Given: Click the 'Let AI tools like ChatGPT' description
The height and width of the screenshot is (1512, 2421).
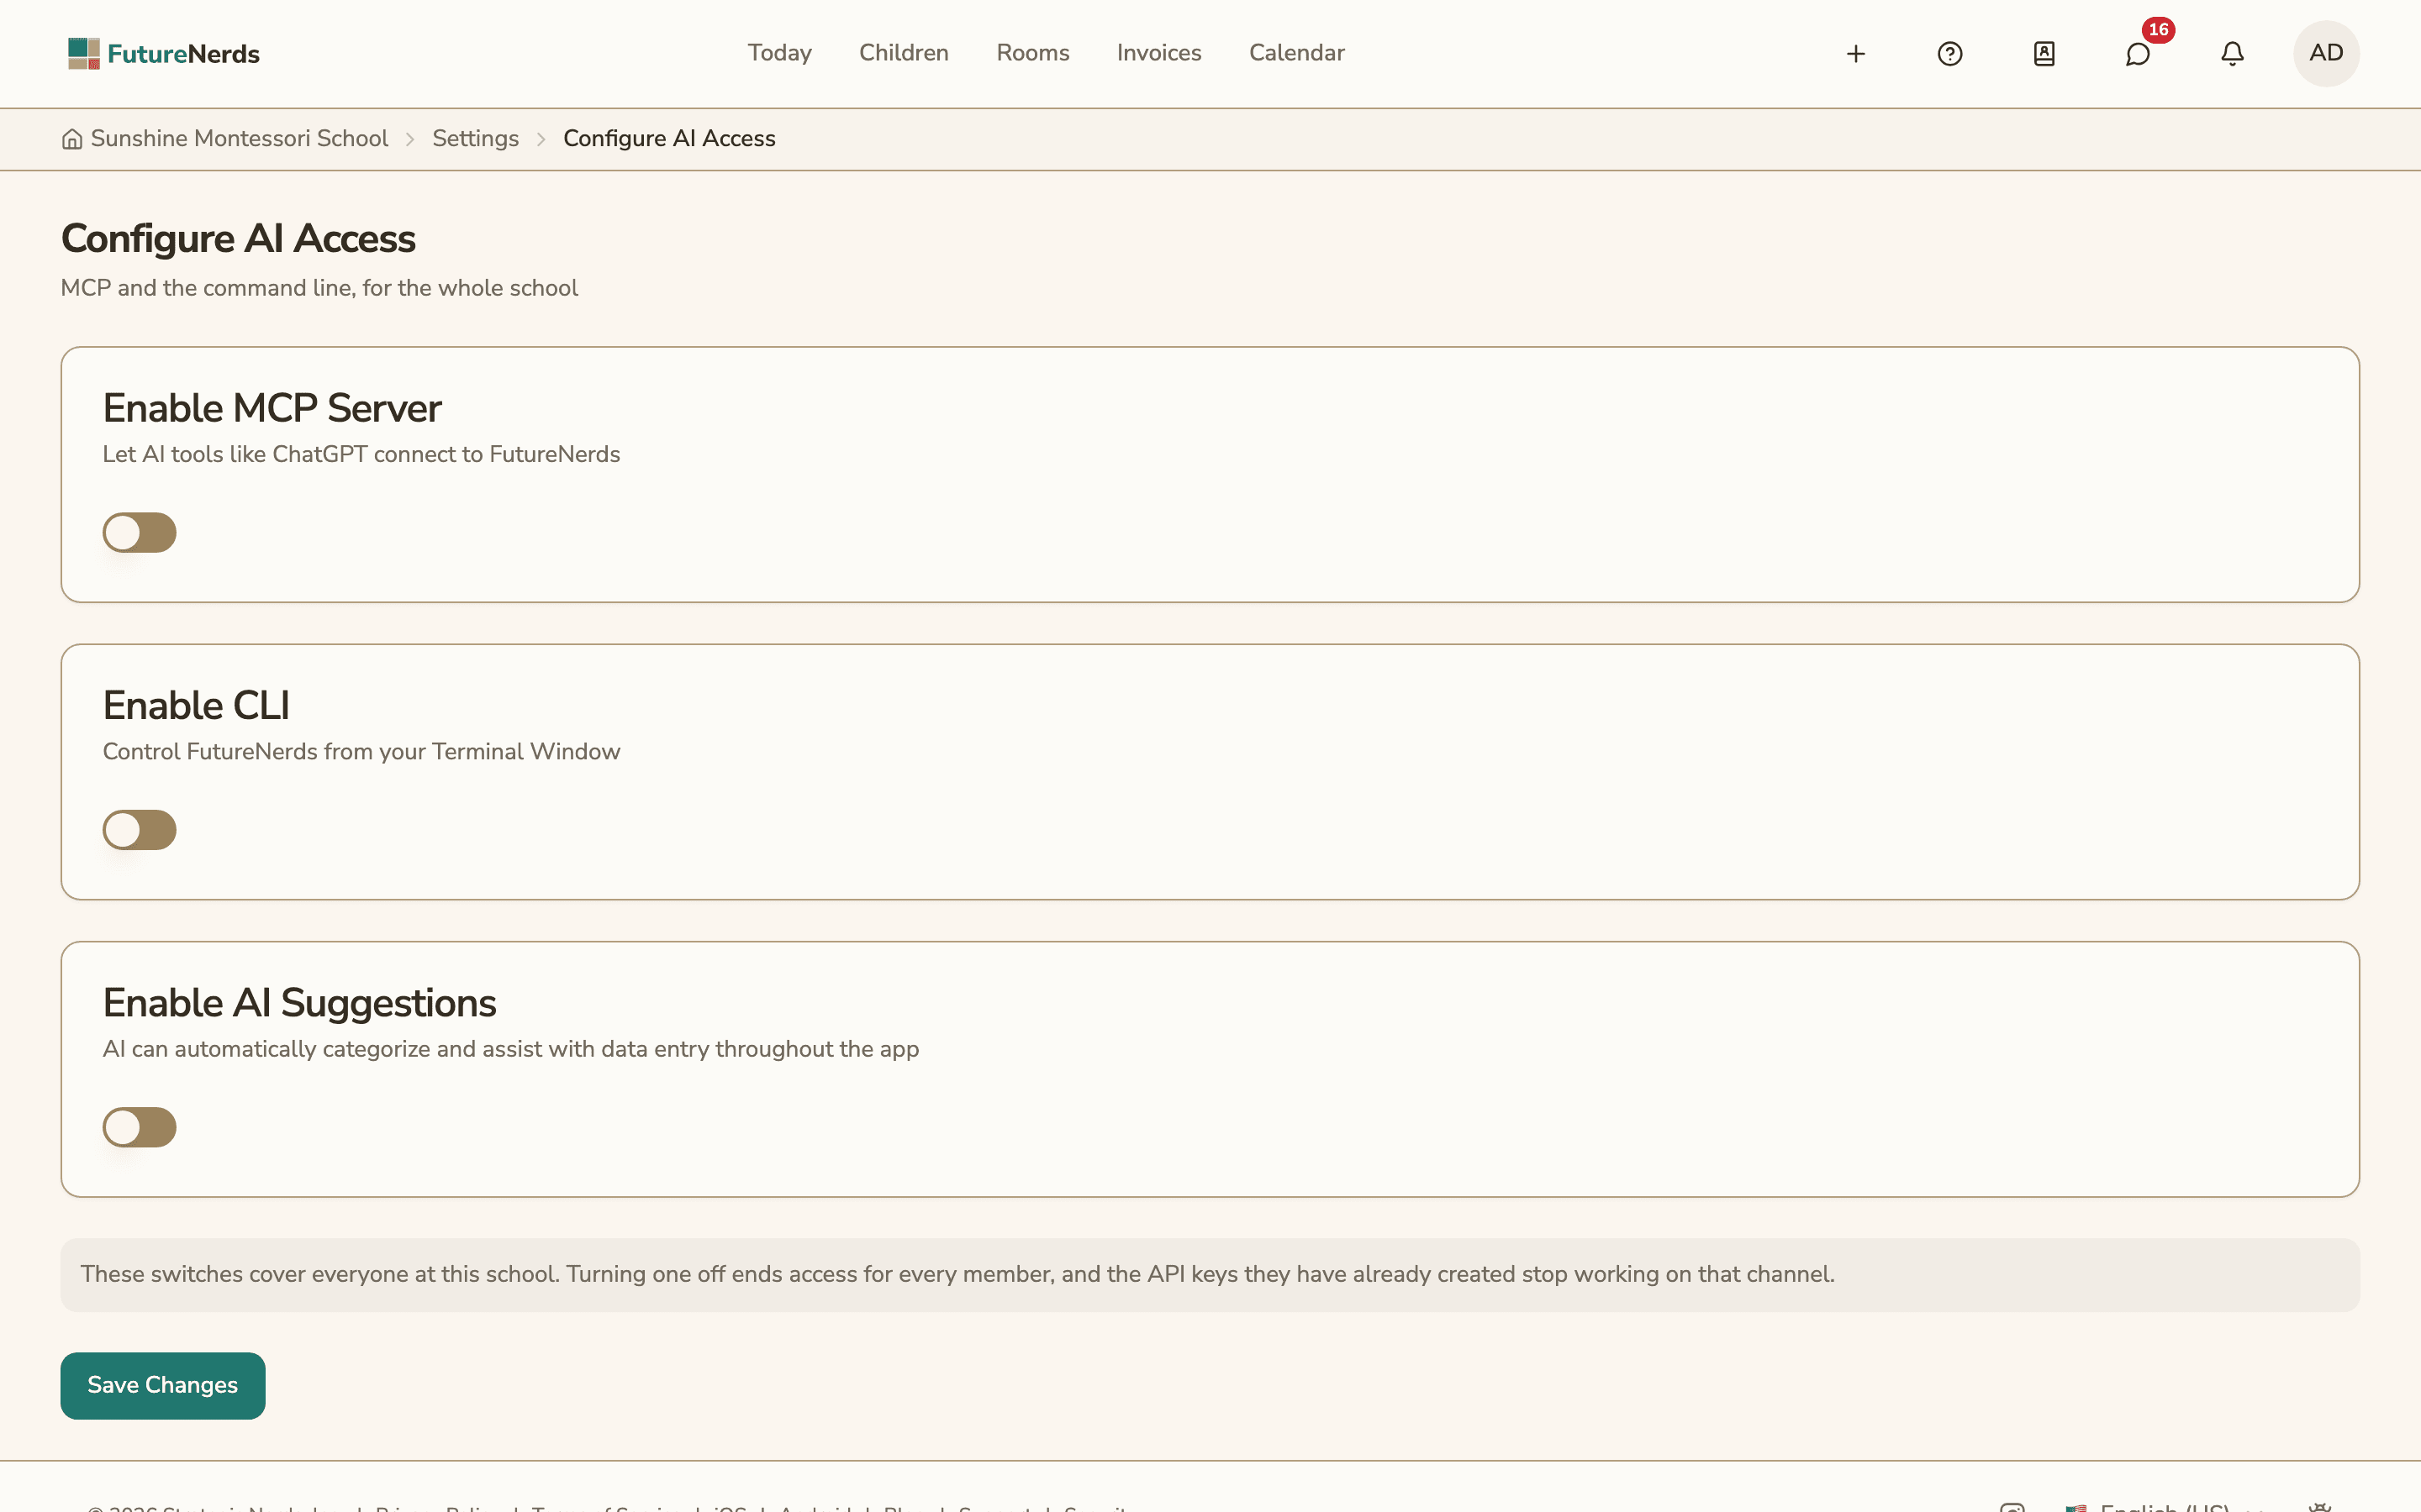Looking at the screenshot, I should (361, 454).
